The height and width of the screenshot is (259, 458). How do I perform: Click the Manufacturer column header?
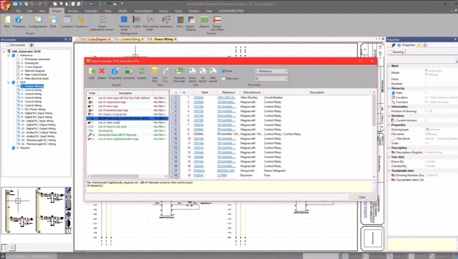click(x=252, y=92)
